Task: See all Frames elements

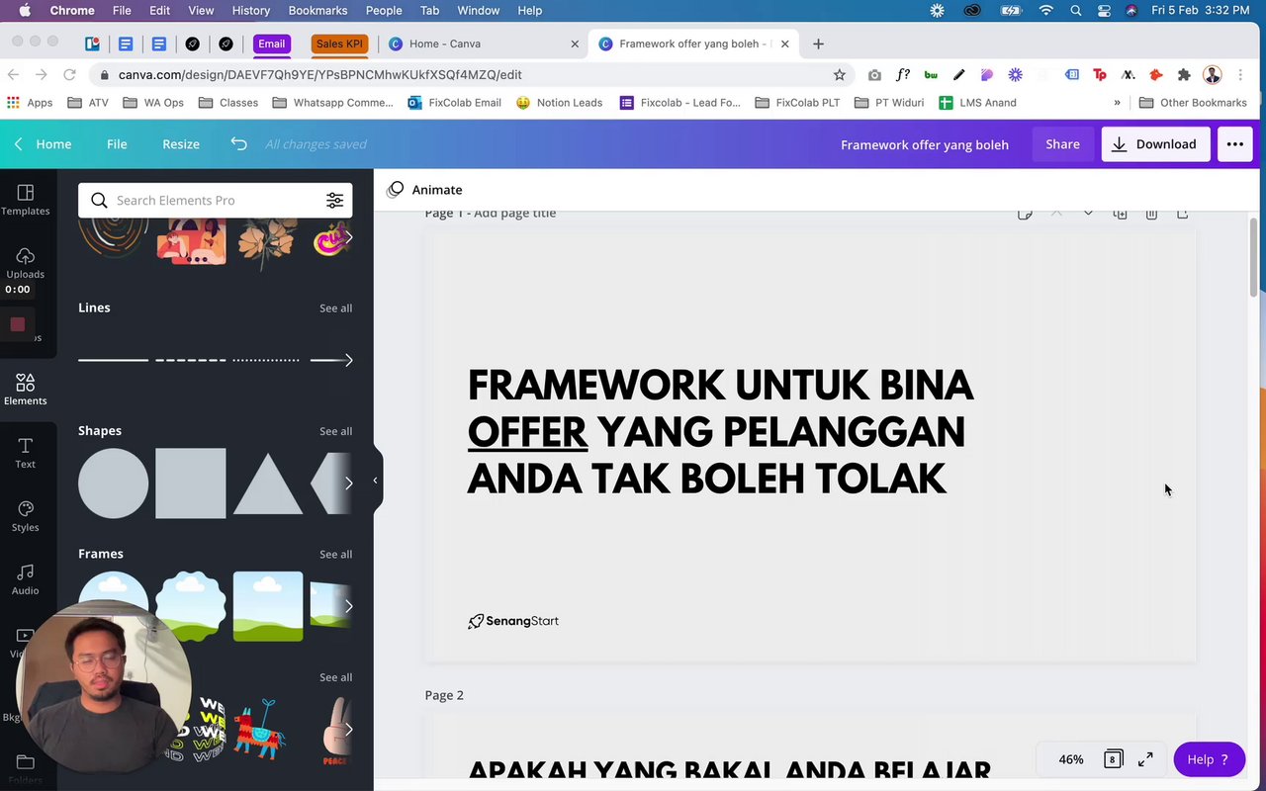Action: (x=335, y=554)
